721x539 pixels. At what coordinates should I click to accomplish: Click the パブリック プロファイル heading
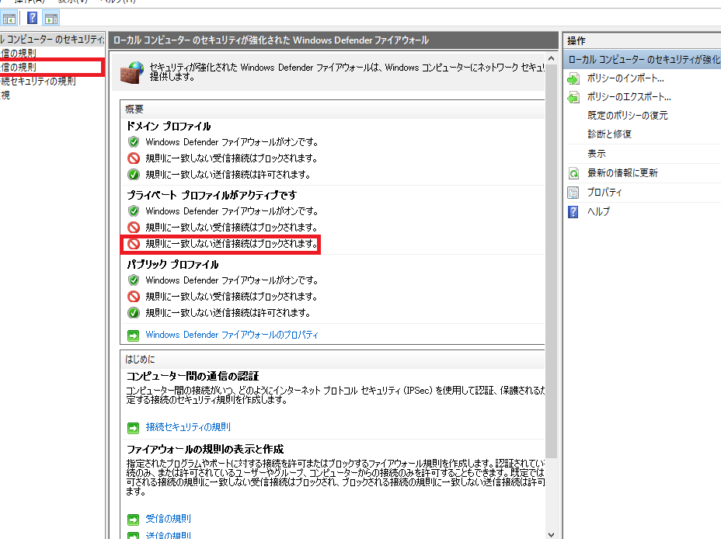pos(173,265)
